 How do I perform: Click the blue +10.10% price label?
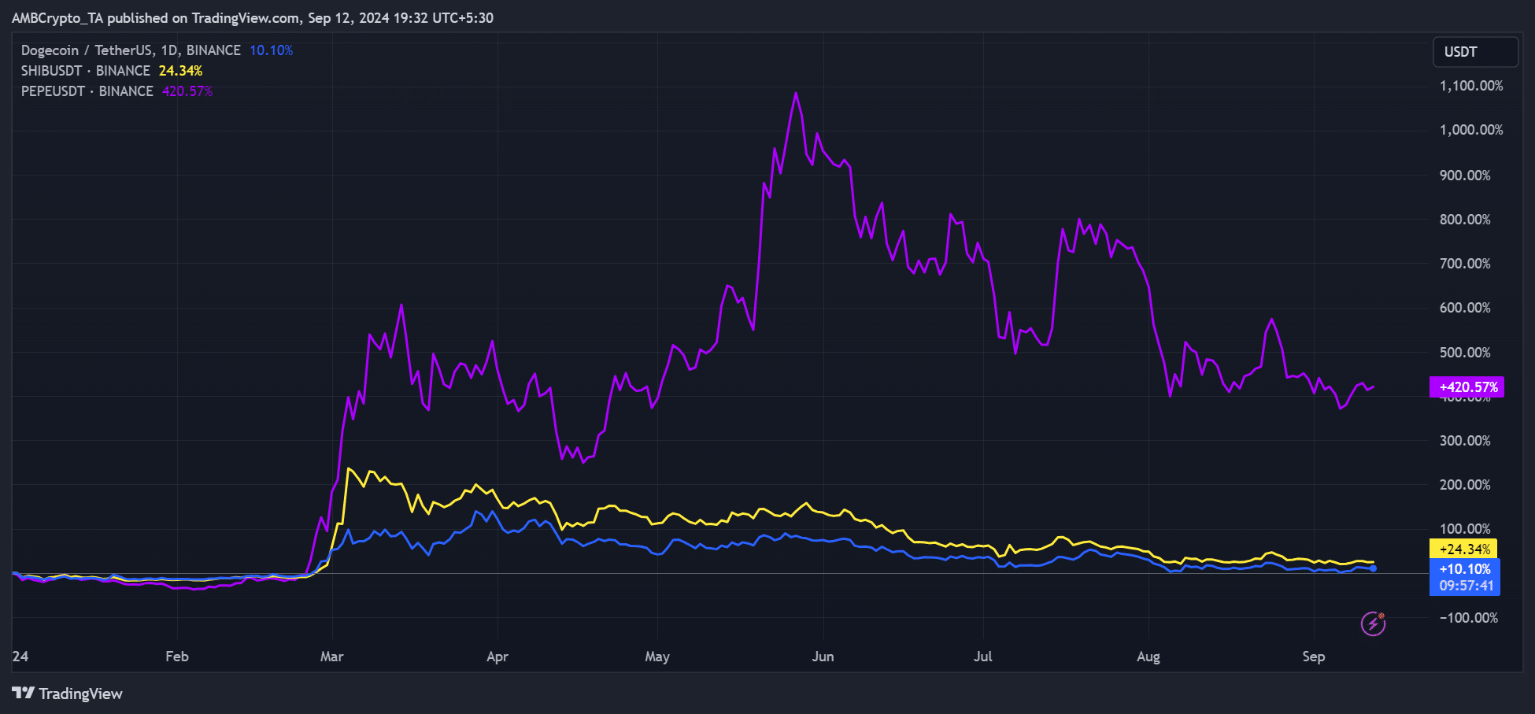pos(1465,568)
